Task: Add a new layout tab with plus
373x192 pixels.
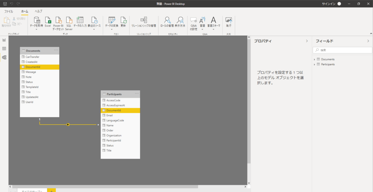Action: click(x=52, y=190)
